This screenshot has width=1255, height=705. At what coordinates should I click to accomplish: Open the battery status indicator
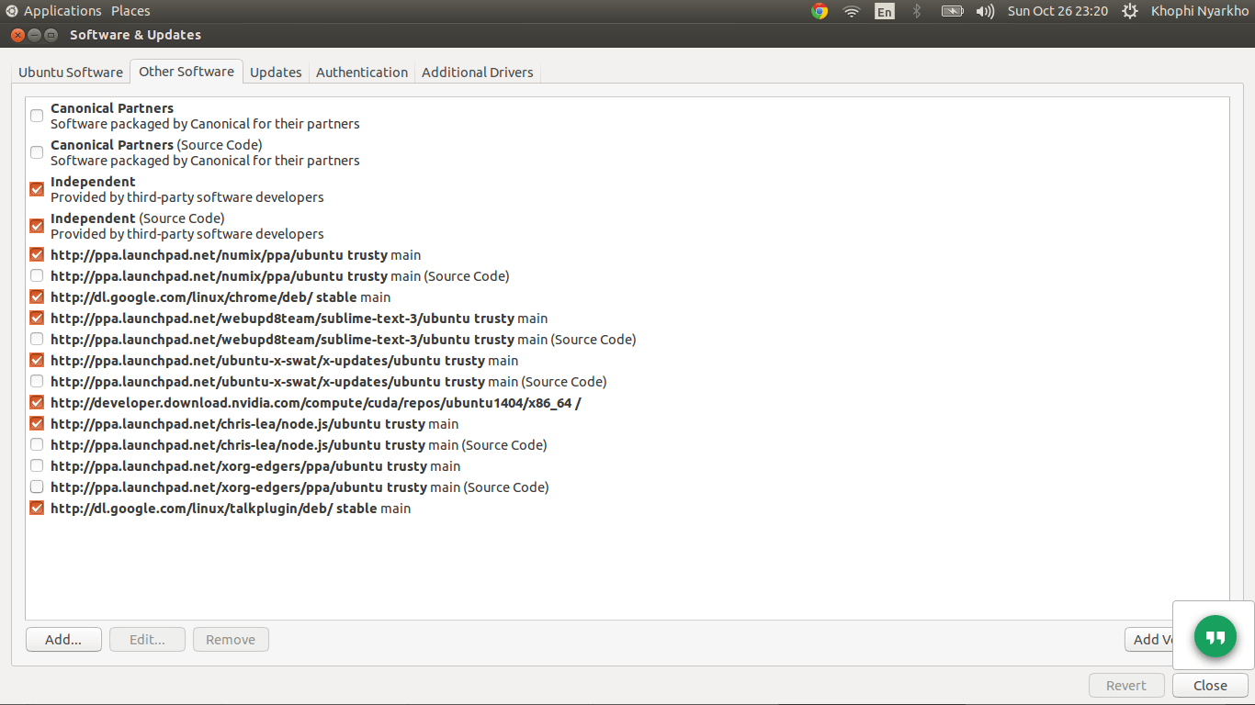pyautogui.click(x=952, y=11)
